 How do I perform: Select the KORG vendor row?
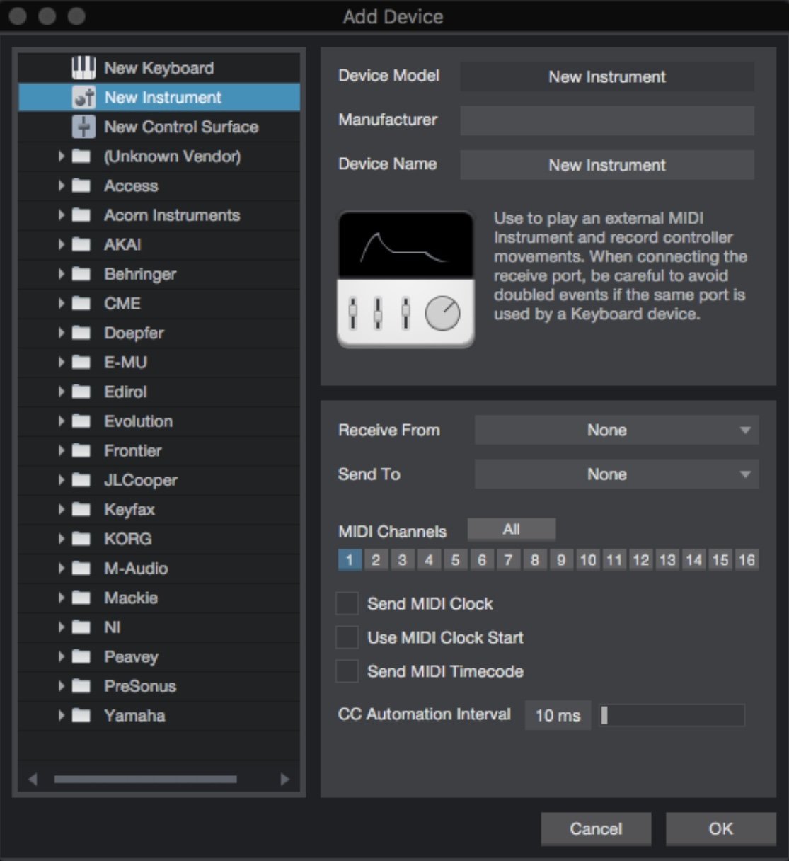(159, 539)
